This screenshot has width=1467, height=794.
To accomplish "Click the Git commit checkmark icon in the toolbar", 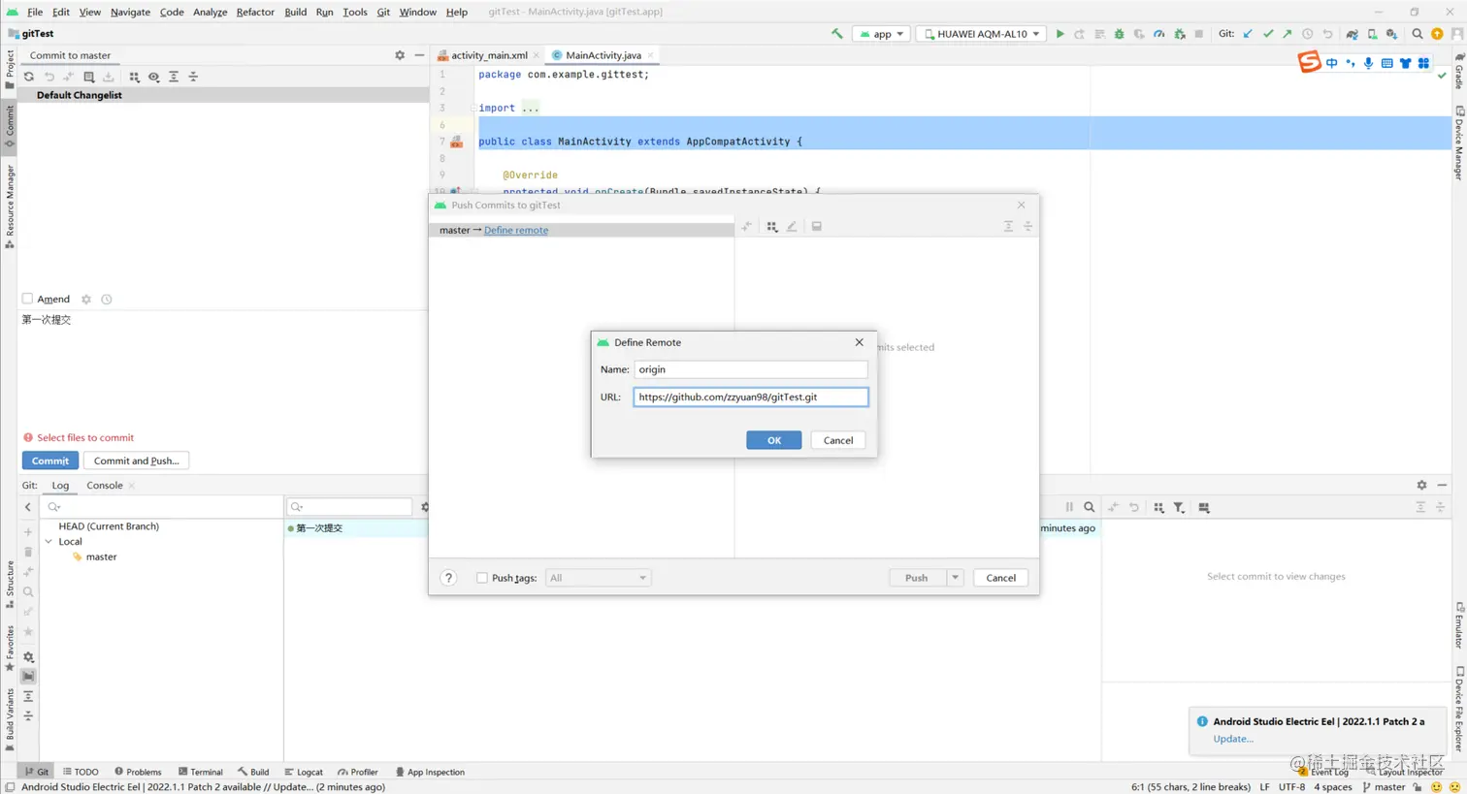I will click(1268, 34).
